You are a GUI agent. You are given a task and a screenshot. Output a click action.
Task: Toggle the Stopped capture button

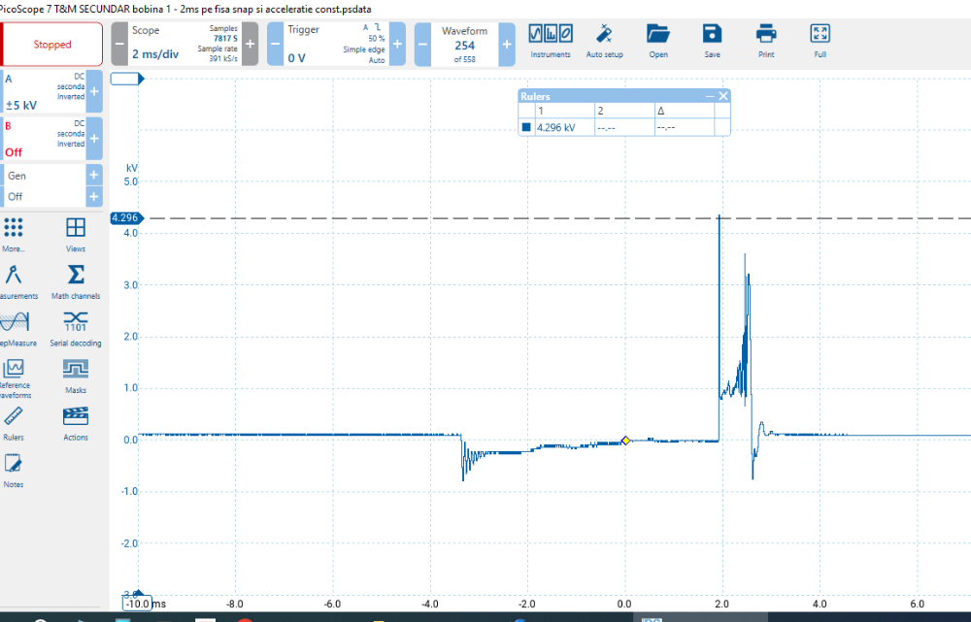tap(52, 45)
